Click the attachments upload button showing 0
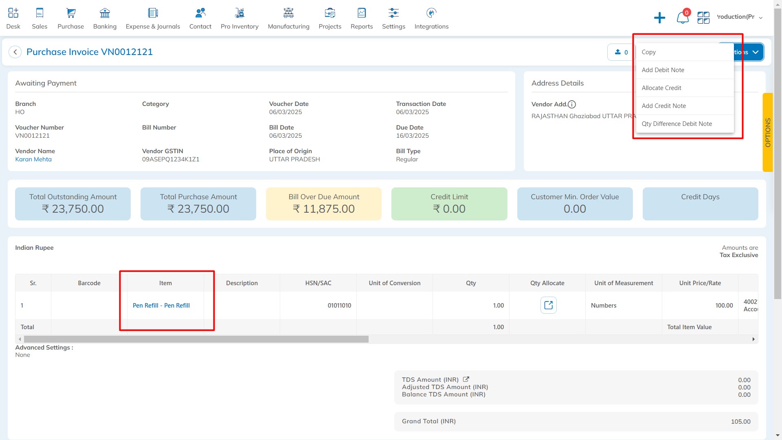Screen dimensions: 782x440 coord(621,52)
